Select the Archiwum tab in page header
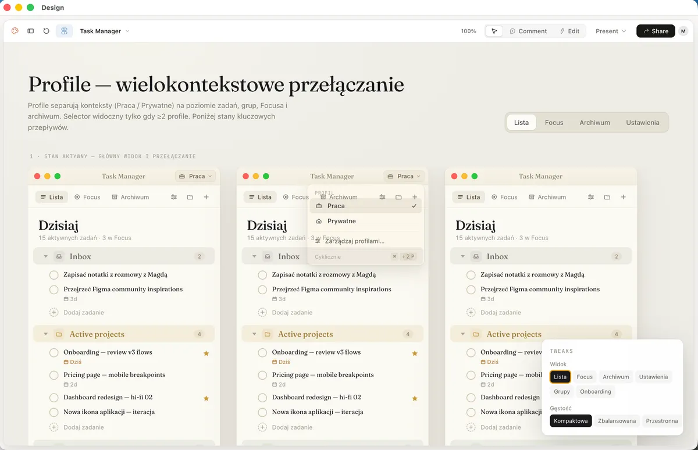The image size is (698, 450). click(594, 122)
